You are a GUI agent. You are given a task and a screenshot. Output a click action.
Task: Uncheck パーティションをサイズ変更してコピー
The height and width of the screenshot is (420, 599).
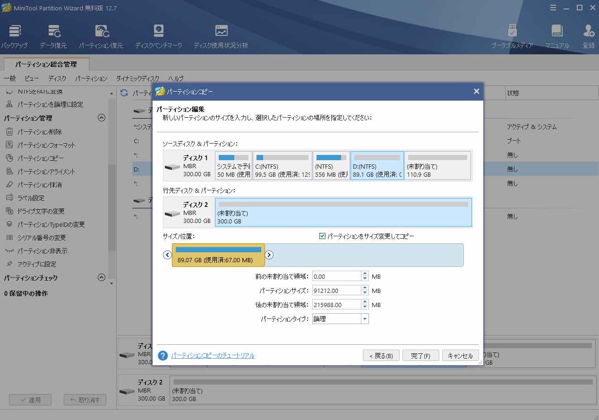tap(322, 236)
